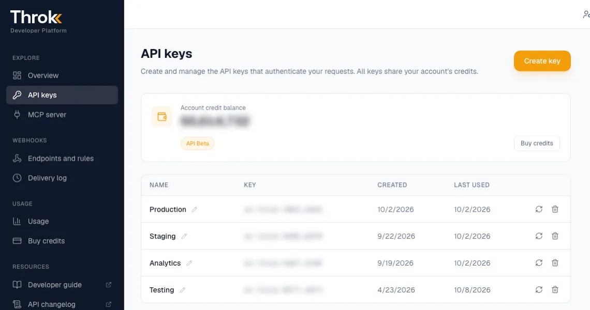This screenshot has width=590, height=310.
Task: Open the Developer guide link
Action: click(62, 285)
